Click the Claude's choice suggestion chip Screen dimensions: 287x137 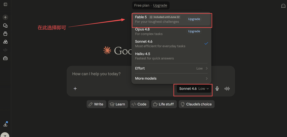pyautogui.click(x=197, y=104)
